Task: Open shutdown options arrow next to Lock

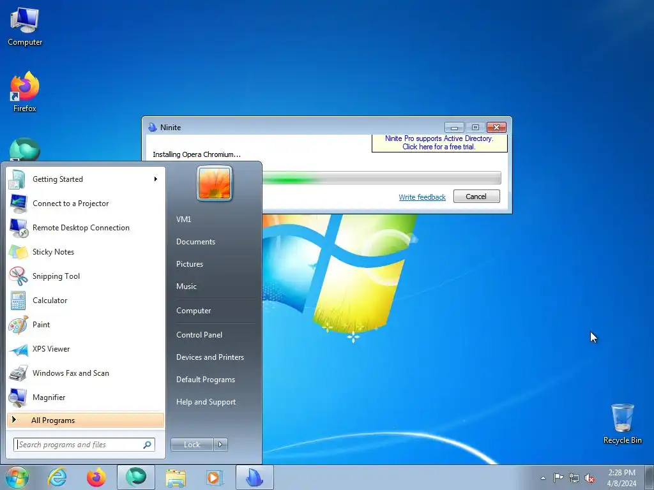Action: point(220,445)
